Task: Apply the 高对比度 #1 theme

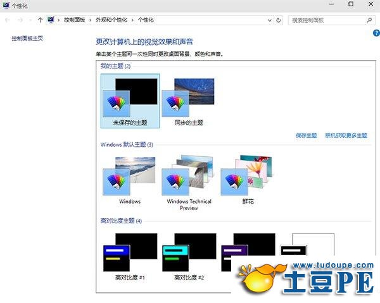Action: [x=130, y=257]
